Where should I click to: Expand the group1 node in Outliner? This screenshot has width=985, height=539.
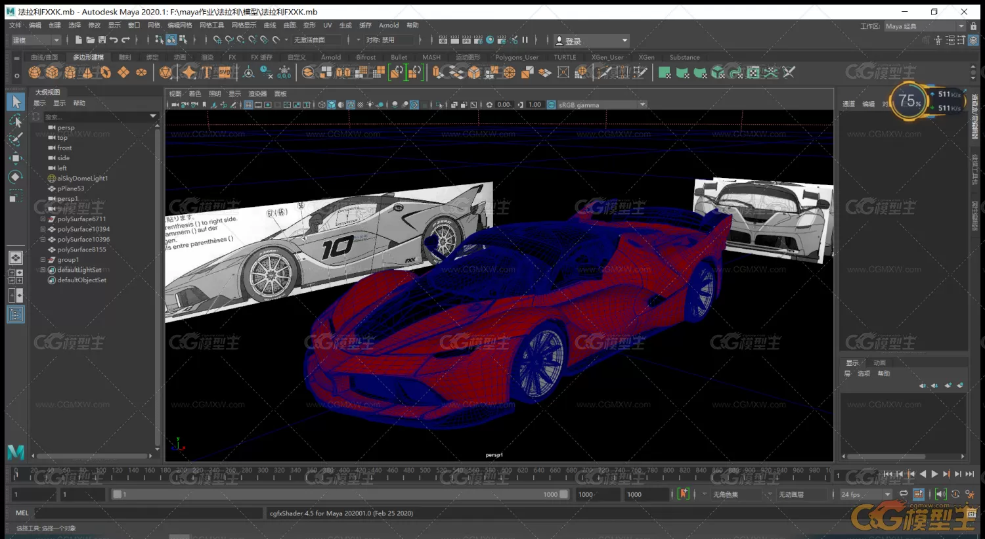pyautogui.click(x=43, y=260)
